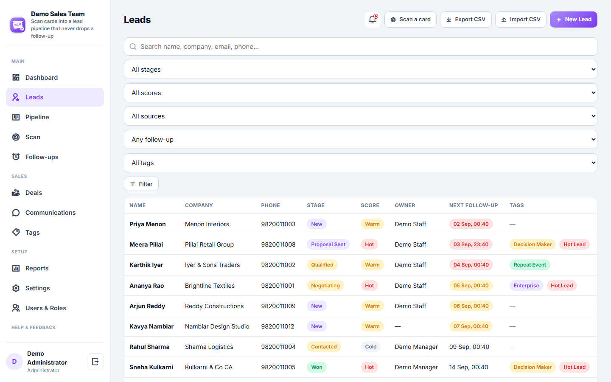Viewport: 611px width, 382px height.
Task: Open the All stages dropdown
Action: click(361, 69)
